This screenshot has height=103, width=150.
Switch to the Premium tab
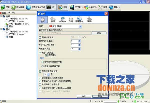click(63, 20)
